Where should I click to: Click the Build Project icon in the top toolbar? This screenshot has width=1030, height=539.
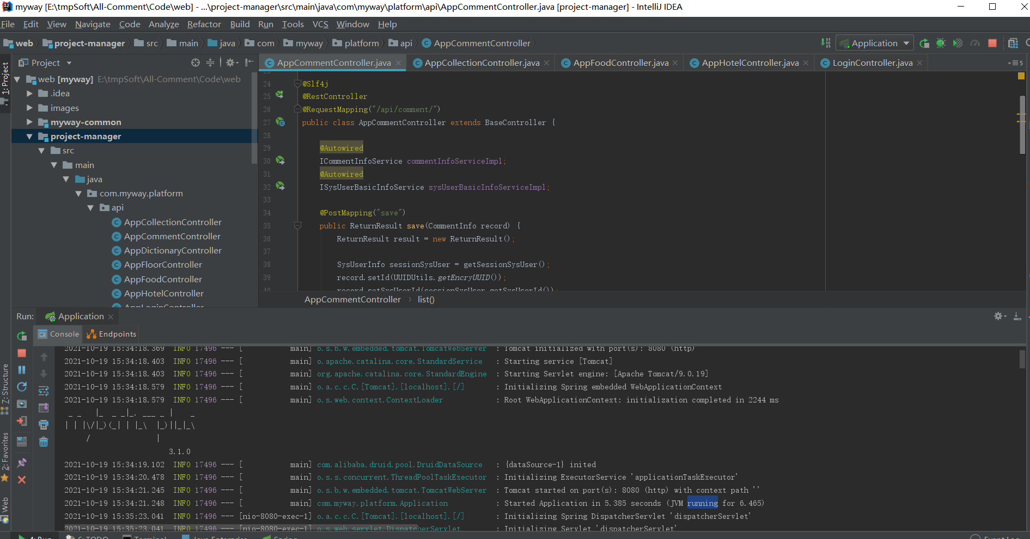[826, 43]
